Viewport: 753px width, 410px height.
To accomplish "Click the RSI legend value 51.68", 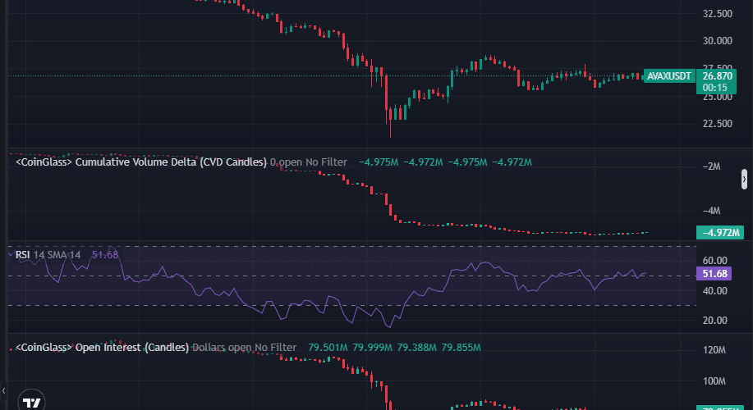I will (105, 254).
